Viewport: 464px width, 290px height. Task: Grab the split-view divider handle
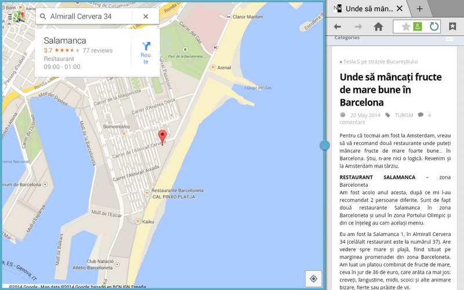coord(325,145)
